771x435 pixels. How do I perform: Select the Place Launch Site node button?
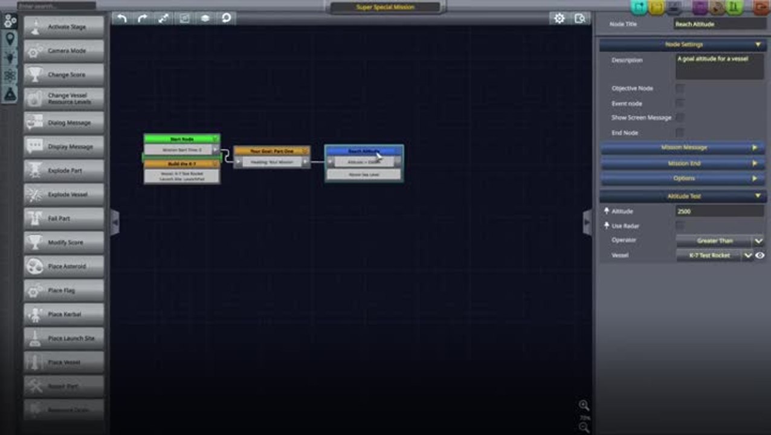[63, 338]
